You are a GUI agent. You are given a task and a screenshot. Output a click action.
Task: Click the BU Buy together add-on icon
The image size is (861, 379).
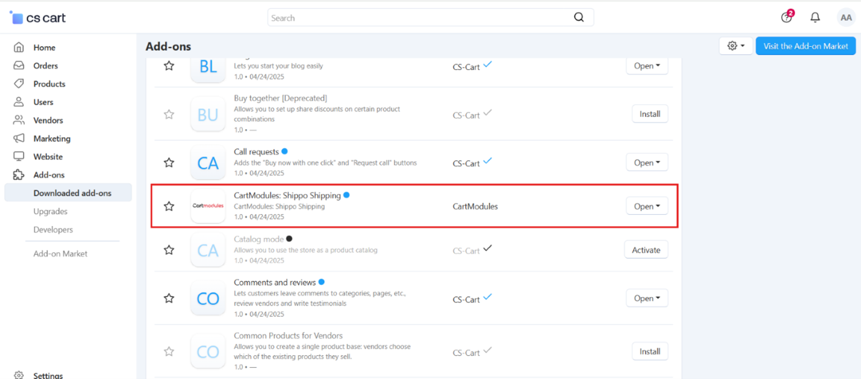pos(208,114)
